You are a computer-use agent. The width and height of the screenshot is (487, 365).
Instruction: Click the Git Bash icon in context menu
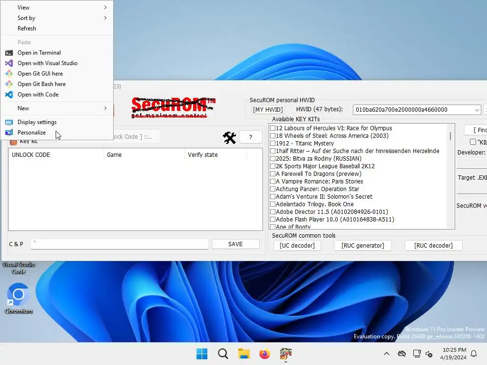coord(9,84)
